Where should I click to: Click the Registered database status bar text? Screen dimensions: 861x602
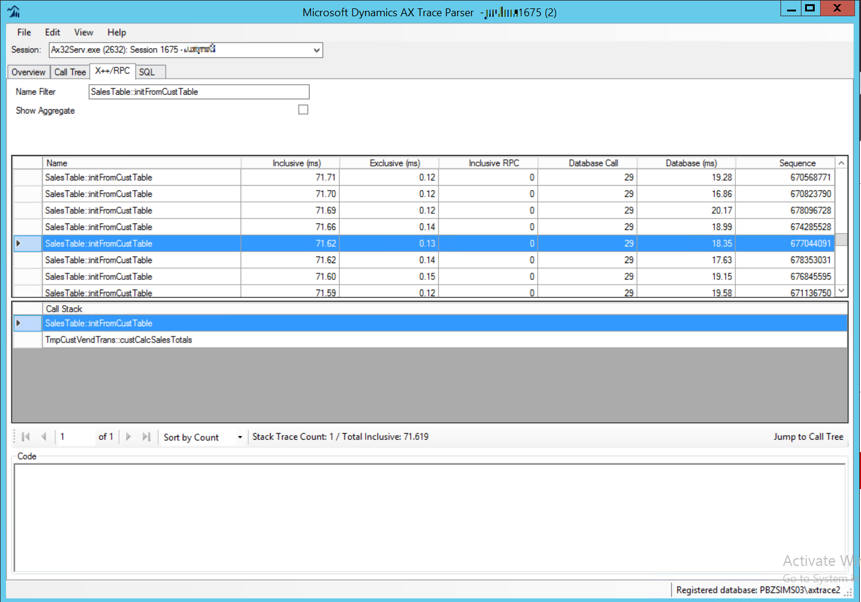(x=758, y=590)
